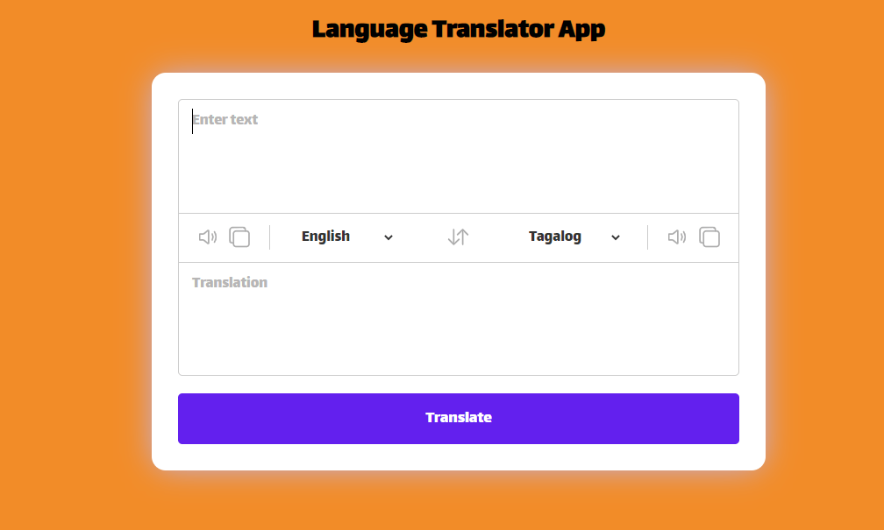Screen dimensions: 884x530
Task: Click the English language label
Action: (x=324, y=236)
